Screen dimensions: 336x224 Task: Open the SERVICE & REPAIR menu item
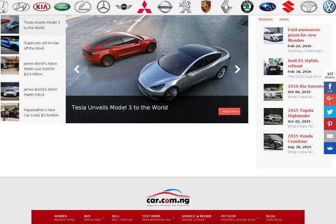pyautogui.click(x=197, y=218)
